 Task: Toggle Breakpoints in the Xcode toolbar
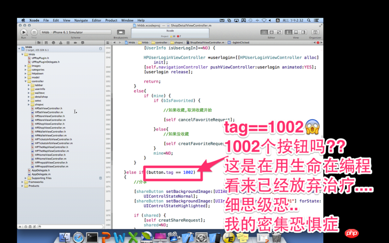pos(121,32)
